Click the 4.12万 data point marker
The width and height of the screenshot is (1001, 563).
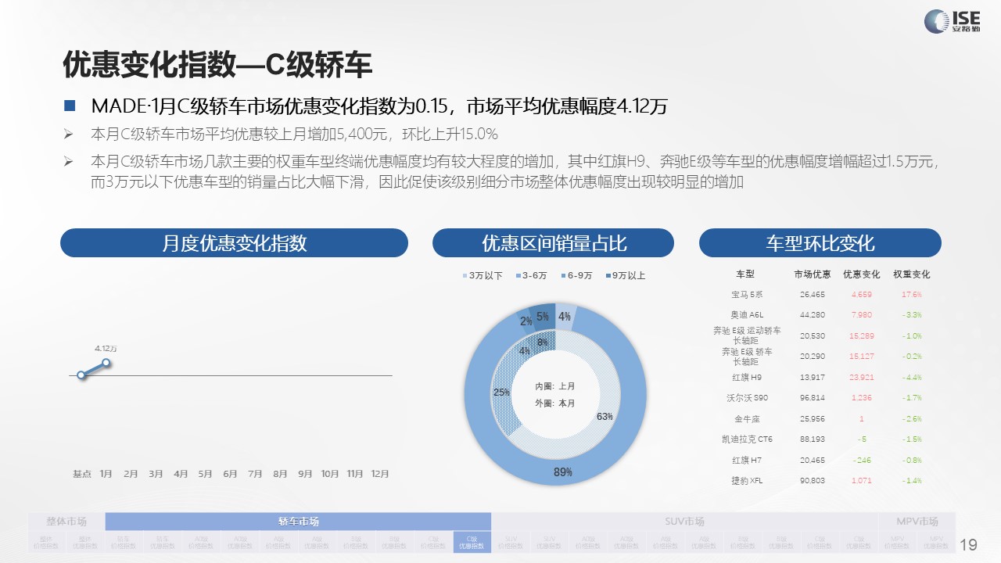pyautogui.click(x=106, y=362)
